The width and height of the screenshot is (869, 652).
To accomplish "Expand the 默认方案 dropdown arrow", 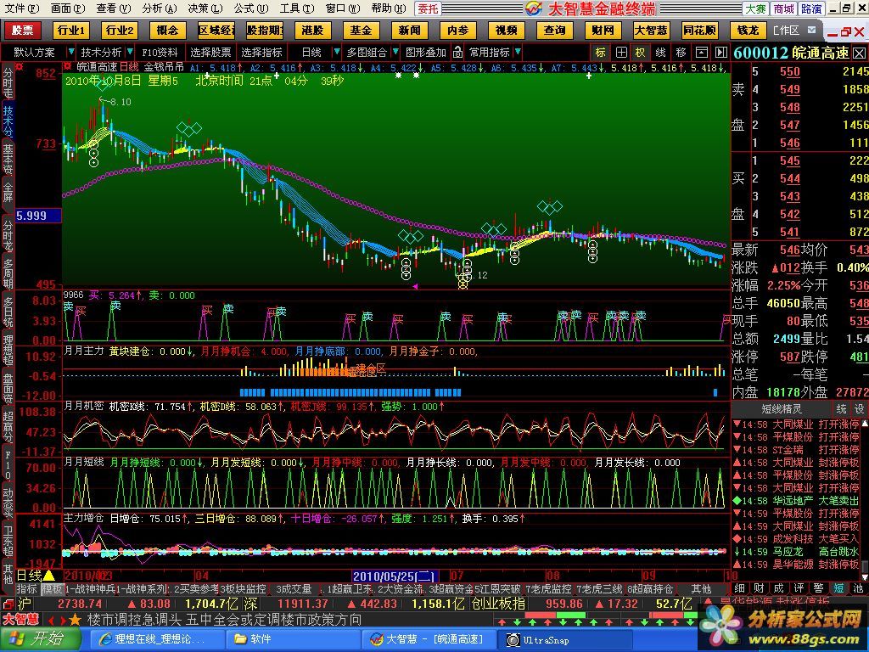I will (70, 52).
